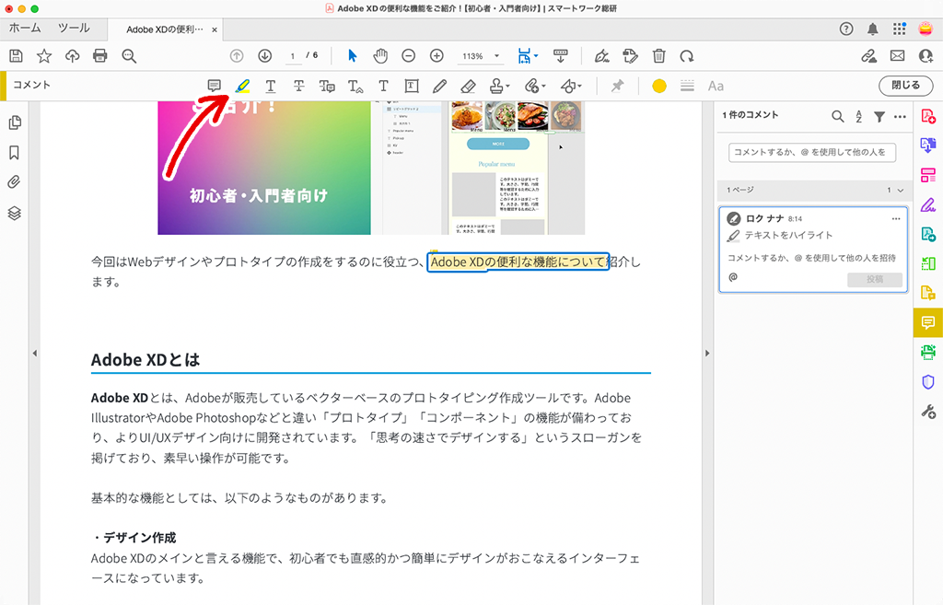Open the yellow color picker swatch
943x605 pixels.
659,86
